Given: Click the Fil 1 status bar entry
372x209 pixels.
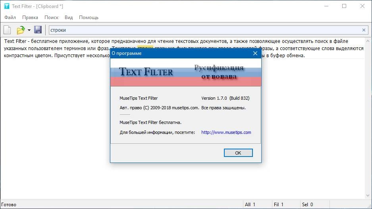Looking at the screenshot, I should (279, 205).
